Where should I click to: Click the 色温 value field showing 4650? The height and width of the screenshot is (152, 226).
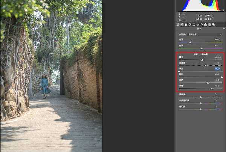[217, 39]
